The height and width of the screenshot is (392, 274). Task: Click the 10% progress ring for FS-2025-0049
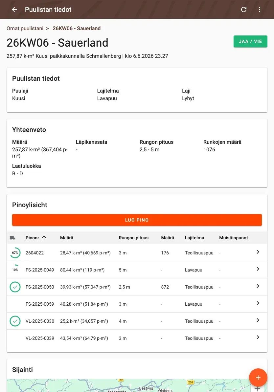pyautogui.click(x=15, y=270)
